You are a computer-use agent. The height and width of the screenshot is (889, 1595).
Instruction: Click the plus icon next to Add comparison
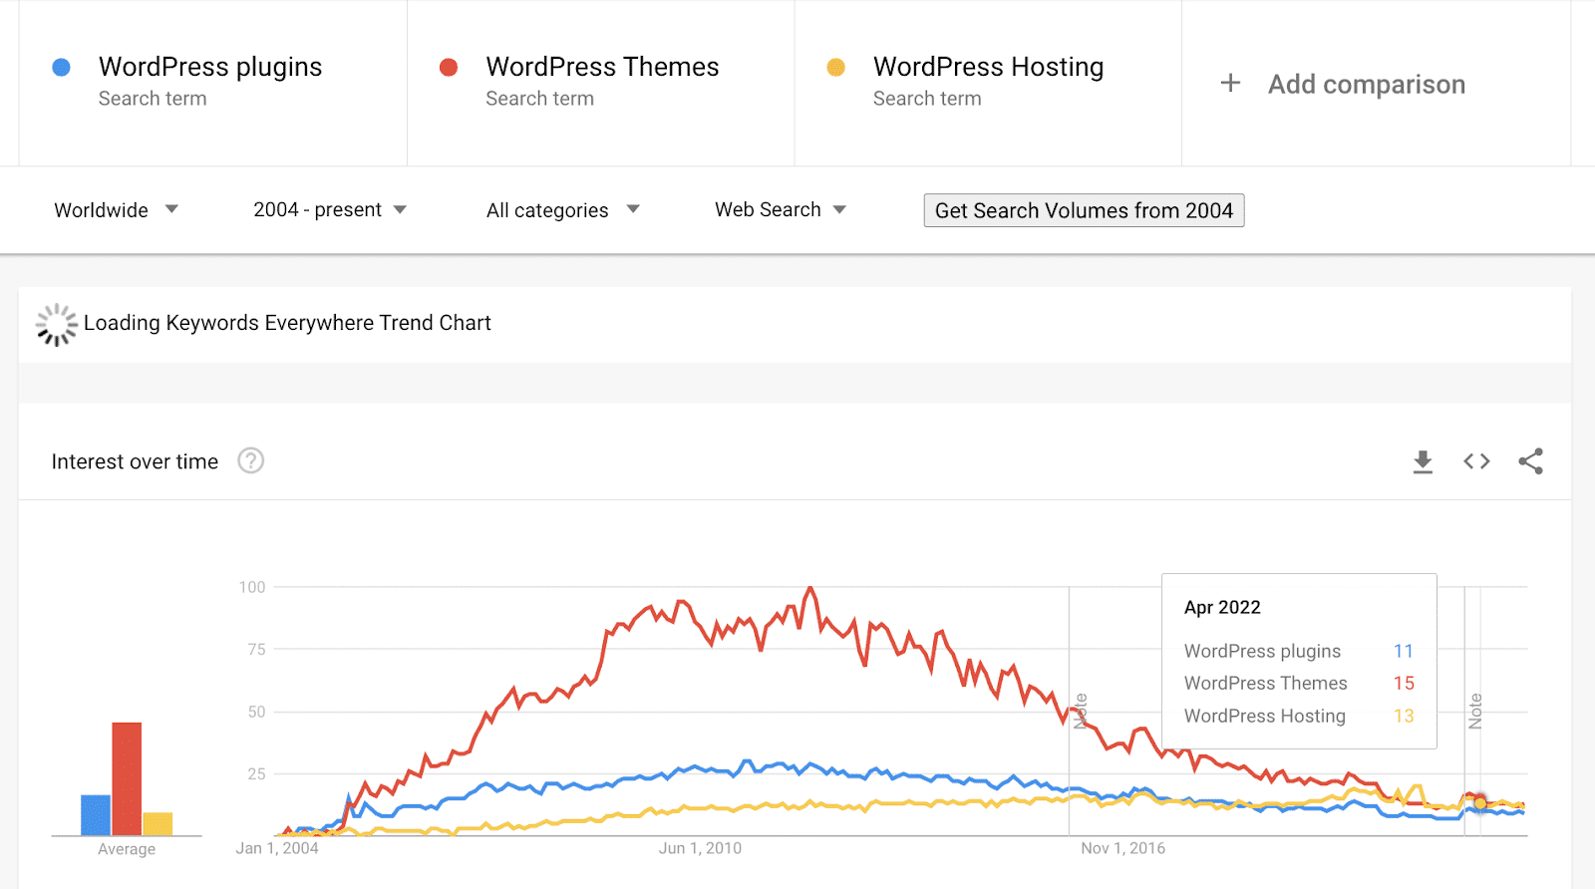[1229, 84]
